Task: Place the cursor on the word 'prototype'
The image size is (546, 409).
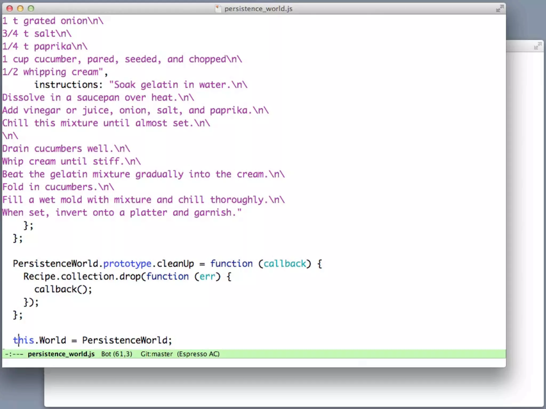Action: [x=127, y=264]
